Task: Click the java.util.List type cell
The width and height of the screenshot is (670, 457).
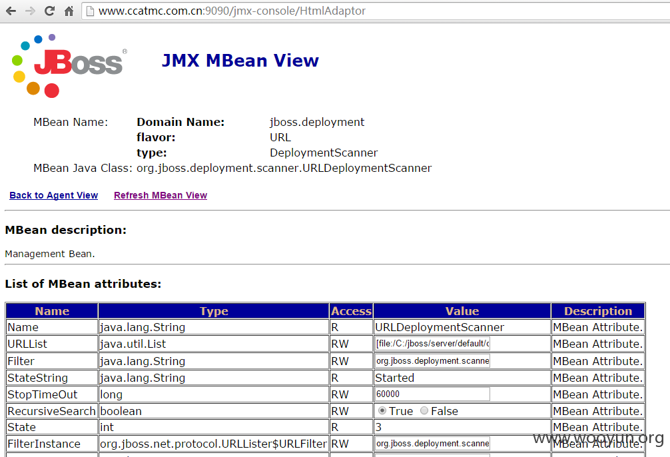Action: pyautogui.click(x=214, y=344)
